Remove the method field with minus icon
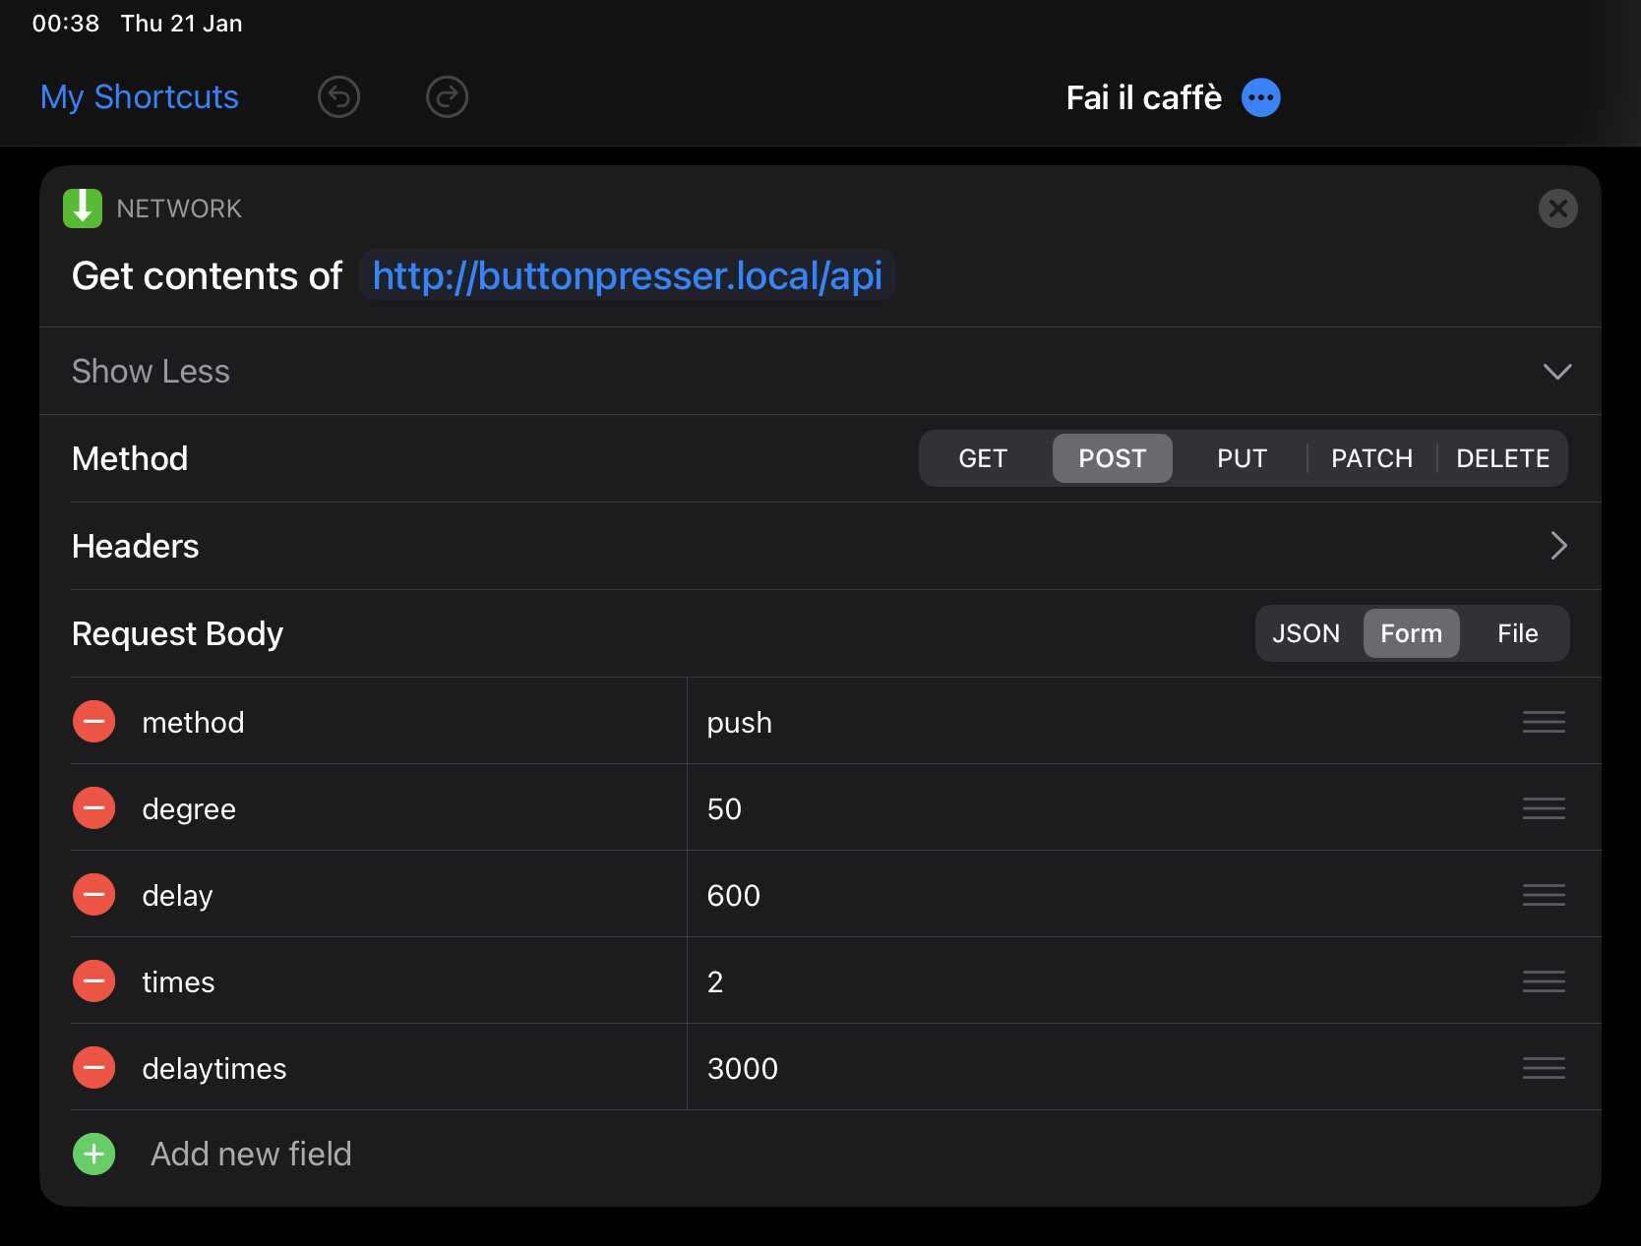The image size is (1641, 1246). [93, 721]
